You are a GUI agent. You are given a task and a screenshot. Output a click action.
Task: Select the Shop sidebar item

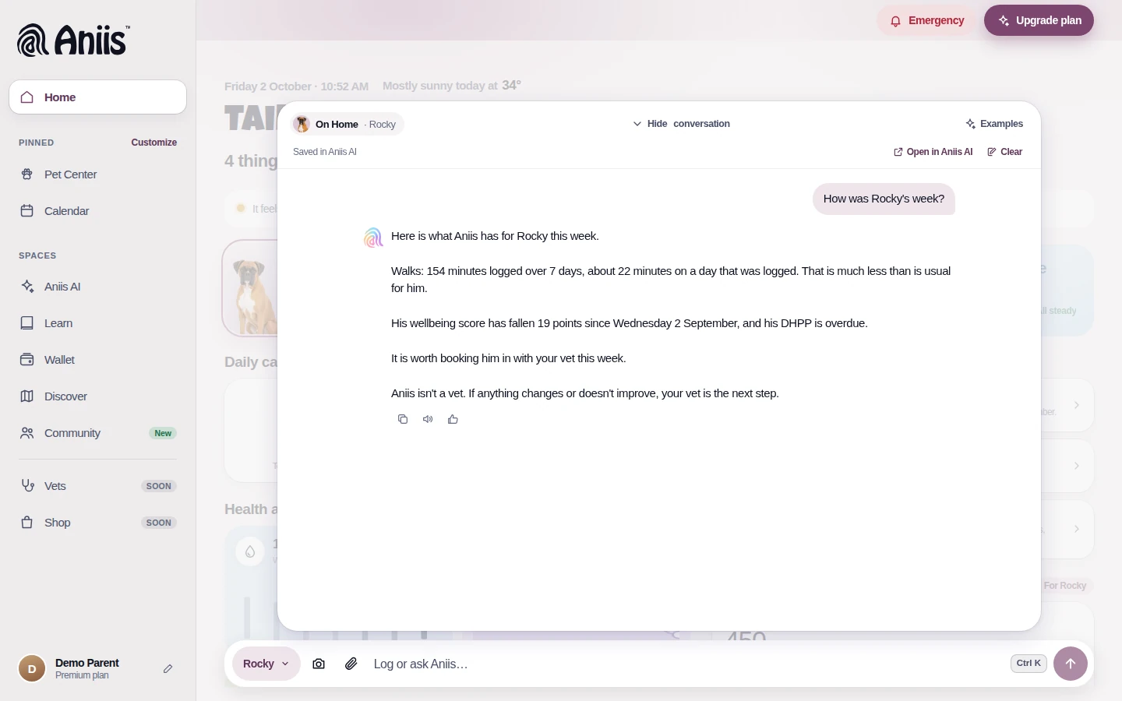98,523
